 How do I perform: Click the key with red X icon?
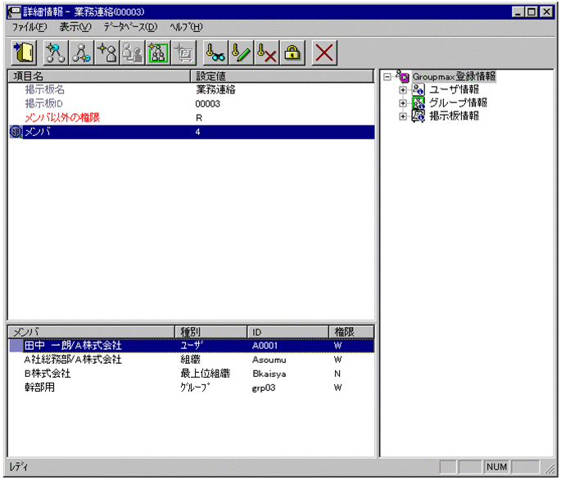coord(267,54)
